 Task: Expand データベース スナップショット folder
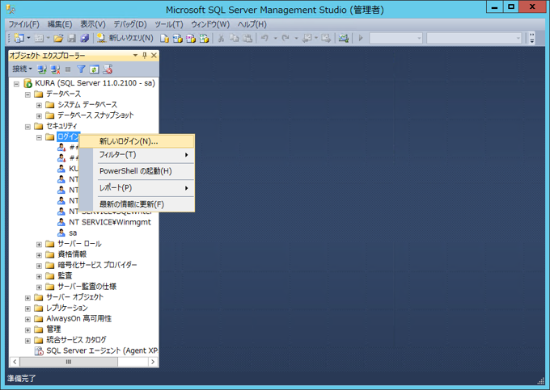click(x=39, y=116)
